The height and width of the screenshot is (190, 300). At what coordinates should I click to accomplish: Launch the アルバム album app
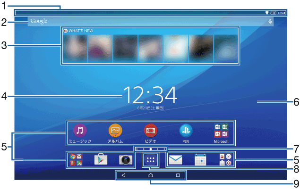point(115,130)
